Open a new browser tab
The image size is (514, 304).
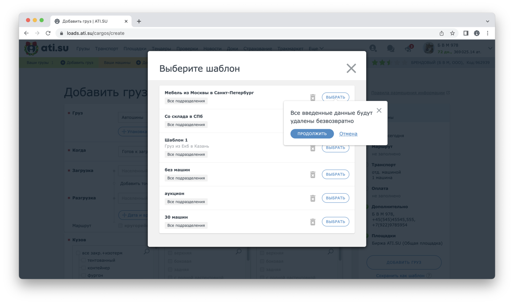pyautogui.click(x=139, y=21)
